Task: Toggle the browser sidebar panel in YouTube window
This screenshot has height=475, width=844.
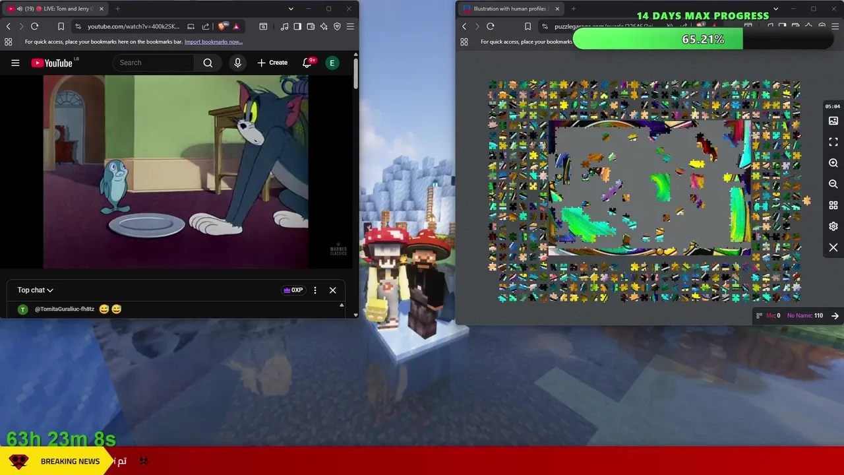Action: [297, 26]
